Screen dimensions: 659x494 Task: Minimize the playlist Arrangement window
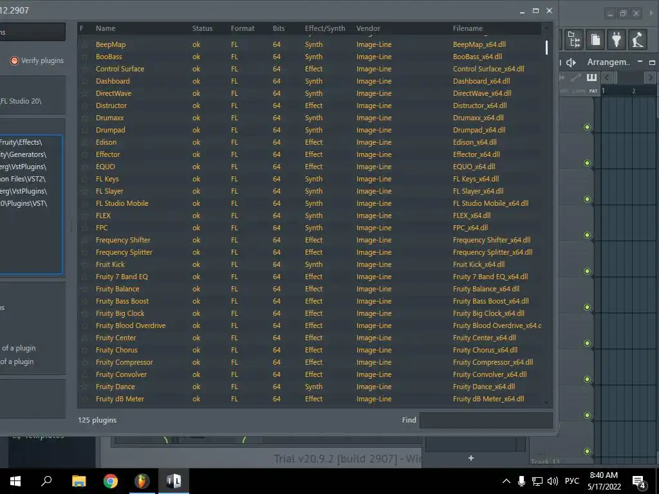[x=640, y=62]
